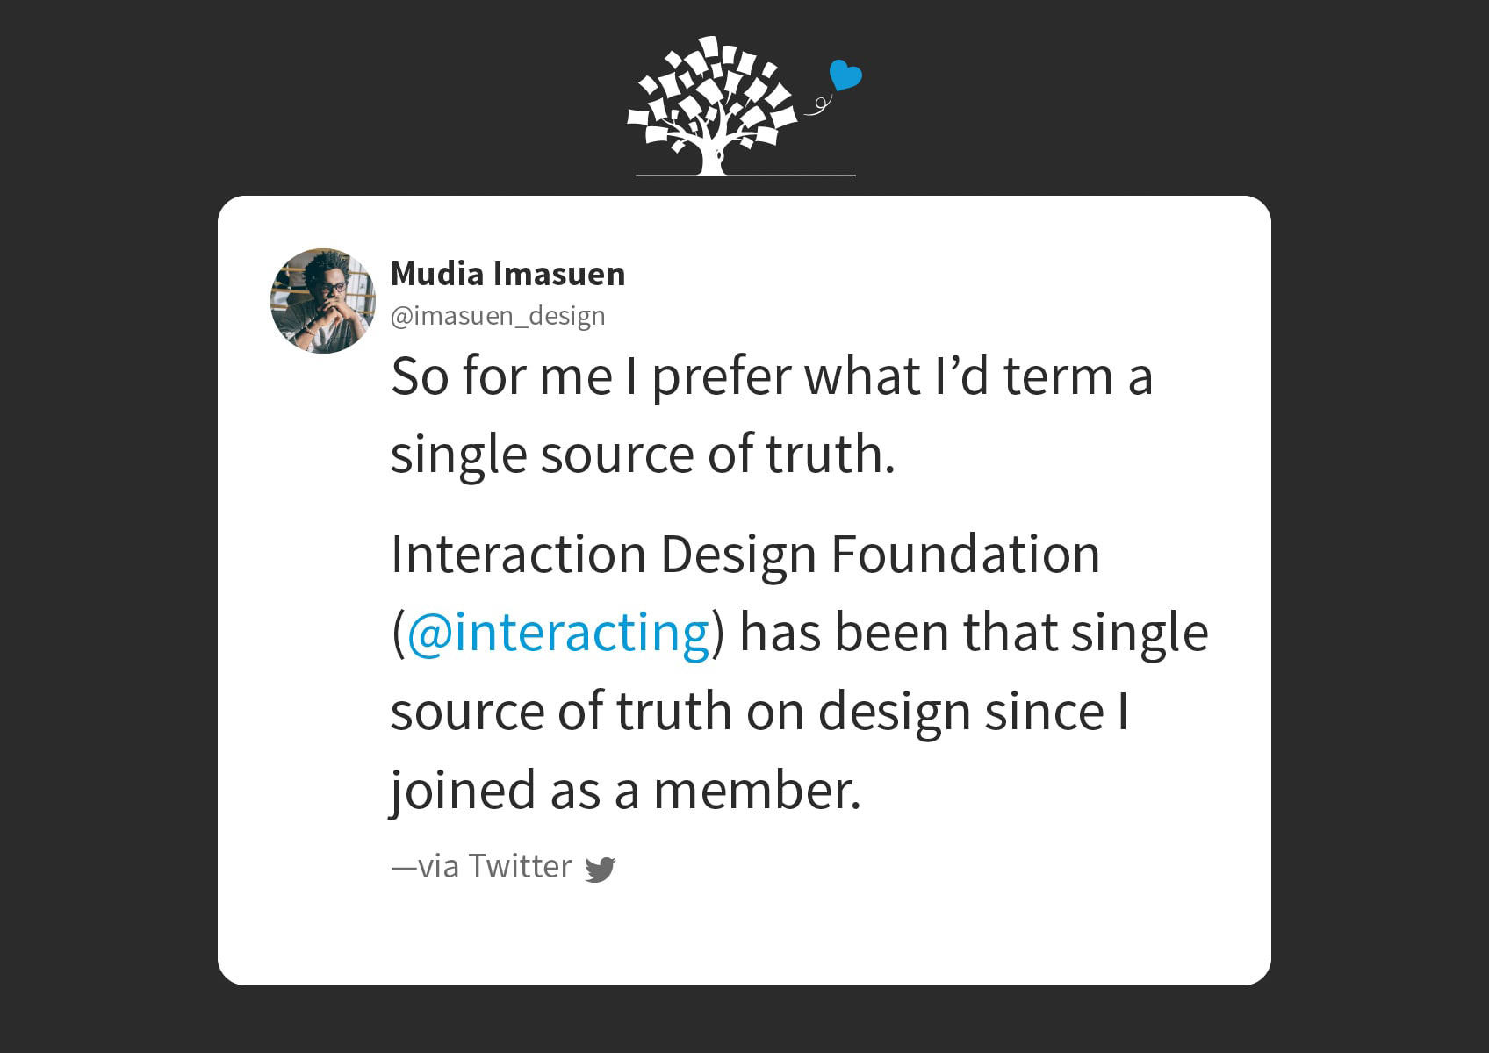Click the opening parenthesis before @interacting
This screenshot has height=1053, width=1489.
point(398,634)
